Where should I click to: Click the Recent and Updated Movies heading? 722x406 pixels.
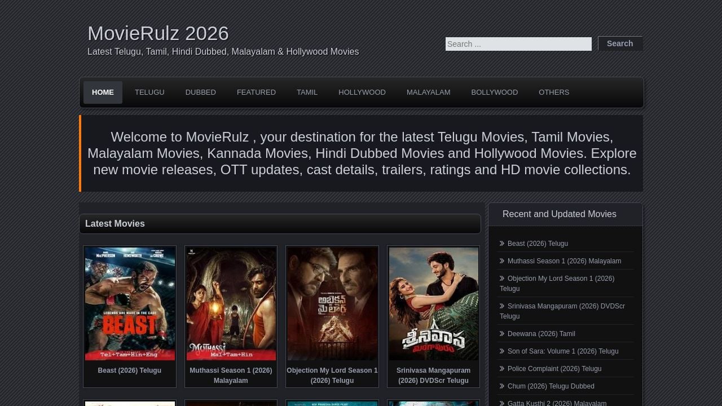[x=560, y=214]
